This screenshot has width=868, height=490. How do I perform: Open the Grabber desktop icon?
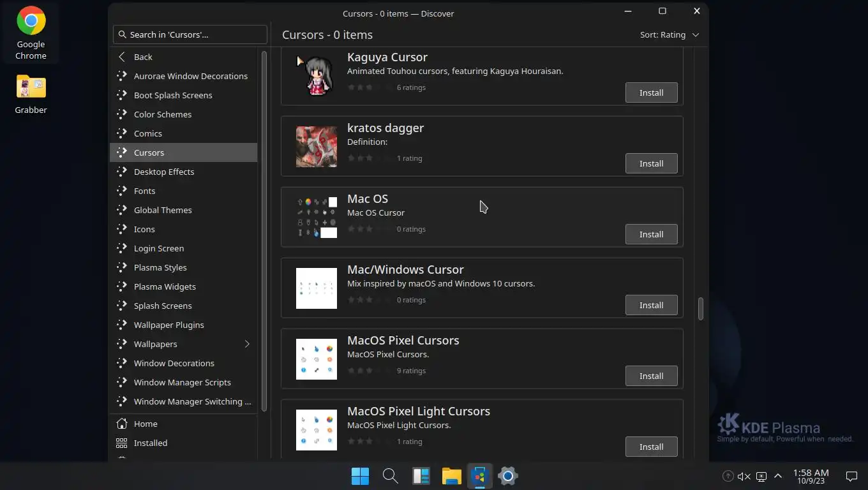[31, 94]
